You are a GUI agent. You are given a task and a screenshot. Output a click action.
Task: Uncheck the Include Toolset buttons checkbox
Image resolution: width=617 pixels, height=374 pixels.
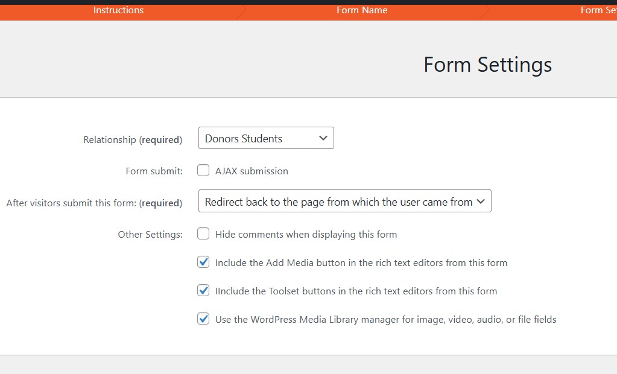click(203, 291)
